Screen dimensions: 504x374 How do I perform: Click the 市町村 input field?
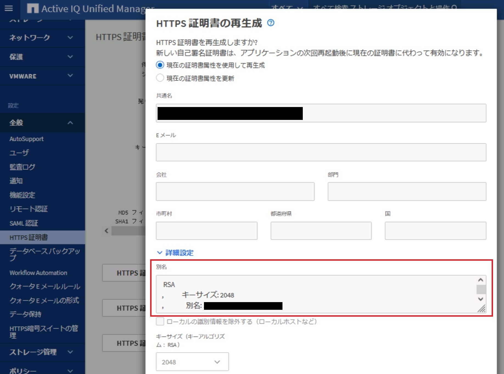tap(207, 231)
